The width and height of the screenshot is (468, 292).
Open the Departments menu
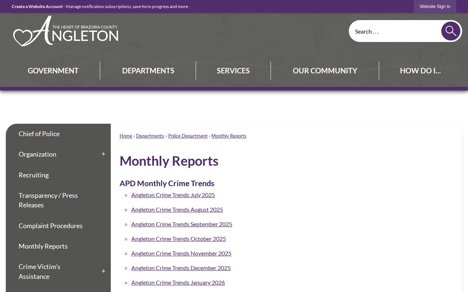pyautogui.click(x=148, y=70)
